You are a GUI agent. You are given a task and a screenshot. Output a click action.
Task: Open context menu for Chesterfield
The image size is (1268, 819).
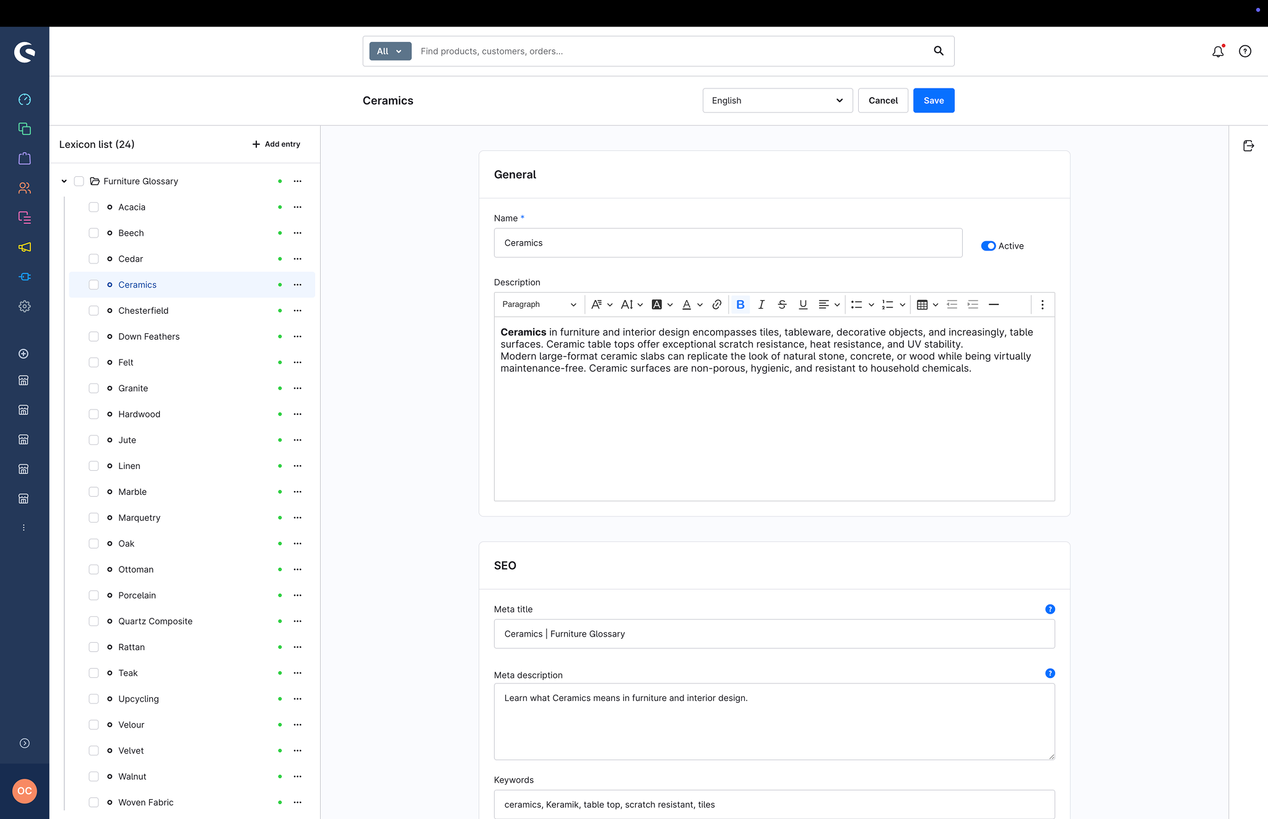pyautogui.click(x=298, y=311)
